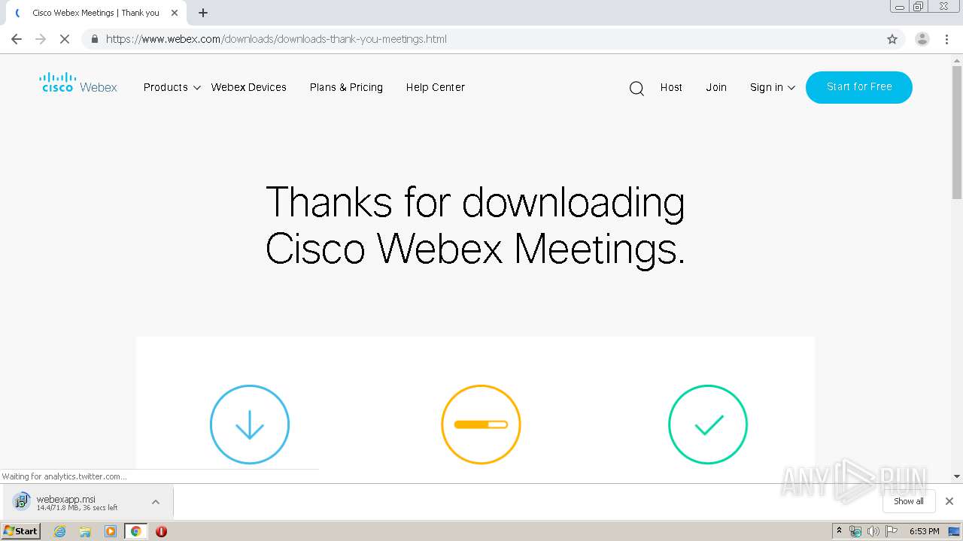Click the Cisco Webex Meetings browser tab

point(96,13)
